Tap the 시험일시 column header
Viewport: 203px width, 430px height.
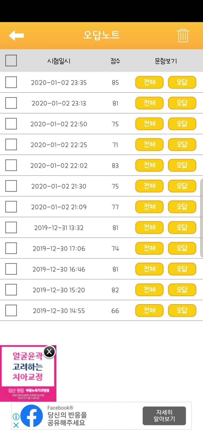[x=59, y=61]
